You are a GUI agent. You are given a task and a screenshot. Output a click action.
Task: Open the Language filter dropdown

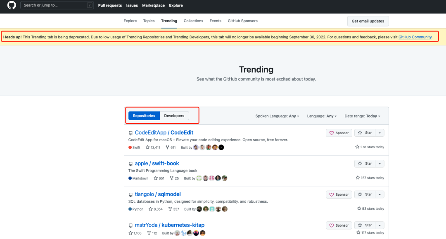(322, 116)
